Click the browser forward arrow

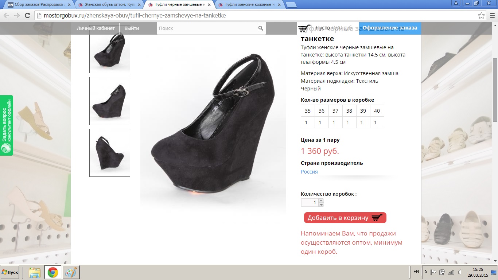pos(17,15)
